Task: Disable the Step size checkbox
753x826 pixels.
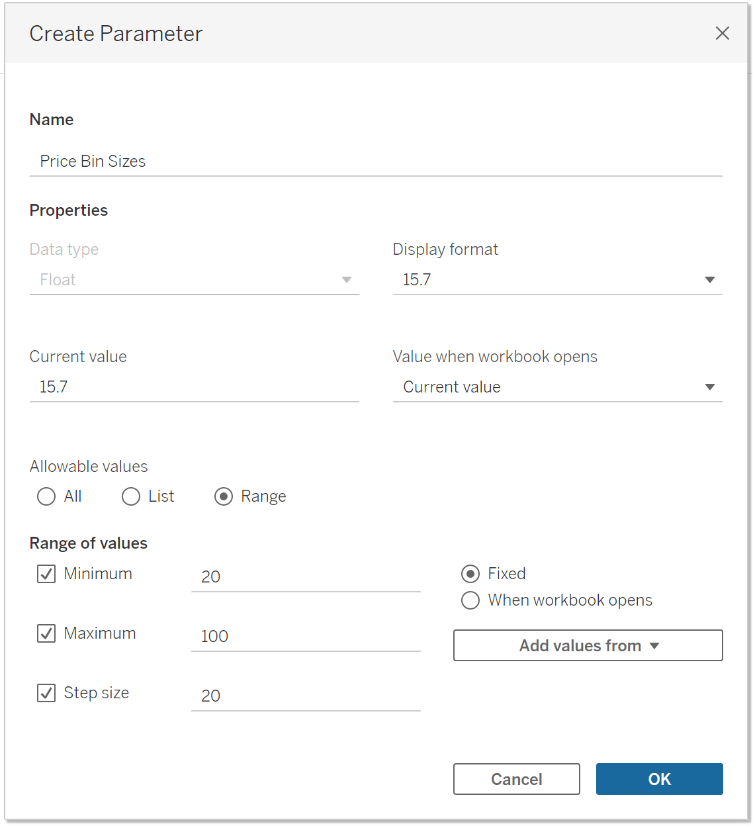Action: pyautogui.click(x=46, y=693)
